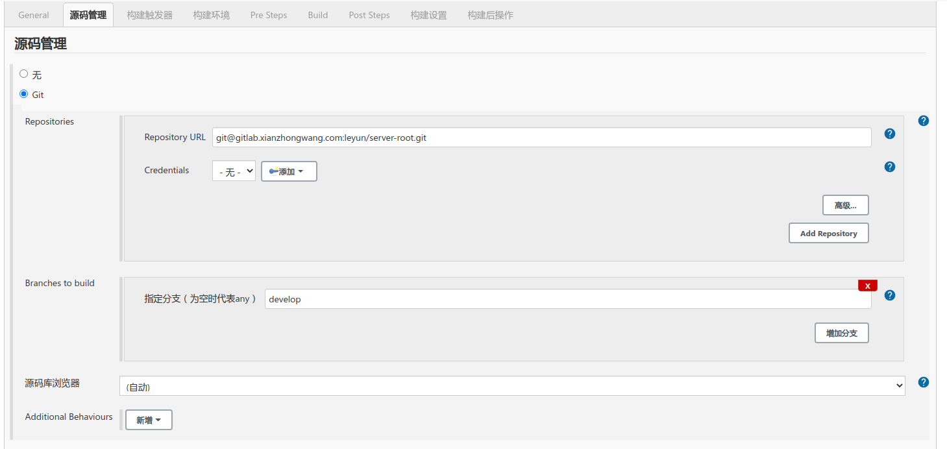Image resolution: width=947 pixels, height=449 pixels.
Task: Click the Add Repository button
Action: tap(828, 233)
